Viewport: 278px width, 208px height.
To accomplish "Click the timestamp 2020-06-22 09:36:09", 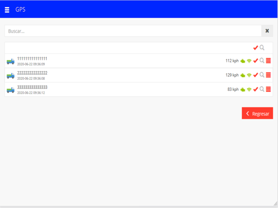I will tap(31, 64).
